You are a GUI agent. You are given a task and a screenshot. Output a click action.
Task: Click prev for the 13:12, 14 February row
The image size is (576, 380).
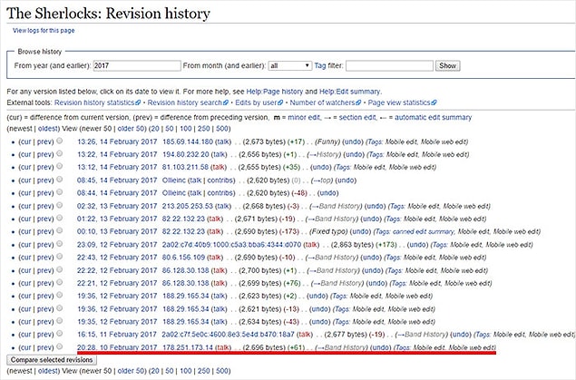pos(44,168)
